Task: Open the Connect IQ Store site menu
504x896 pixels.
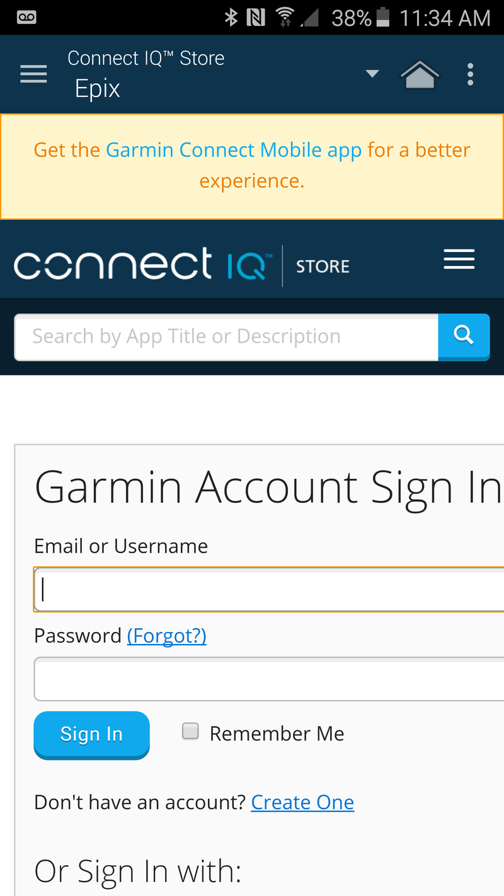Action: 459,259
